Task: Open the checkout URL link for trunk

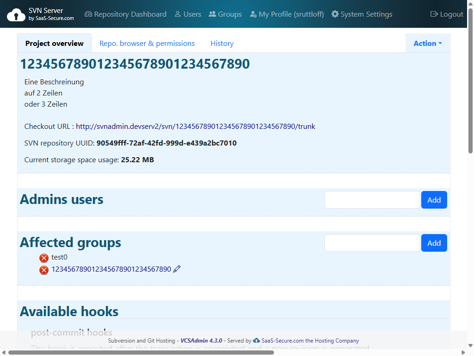Action: coord(196,126)
